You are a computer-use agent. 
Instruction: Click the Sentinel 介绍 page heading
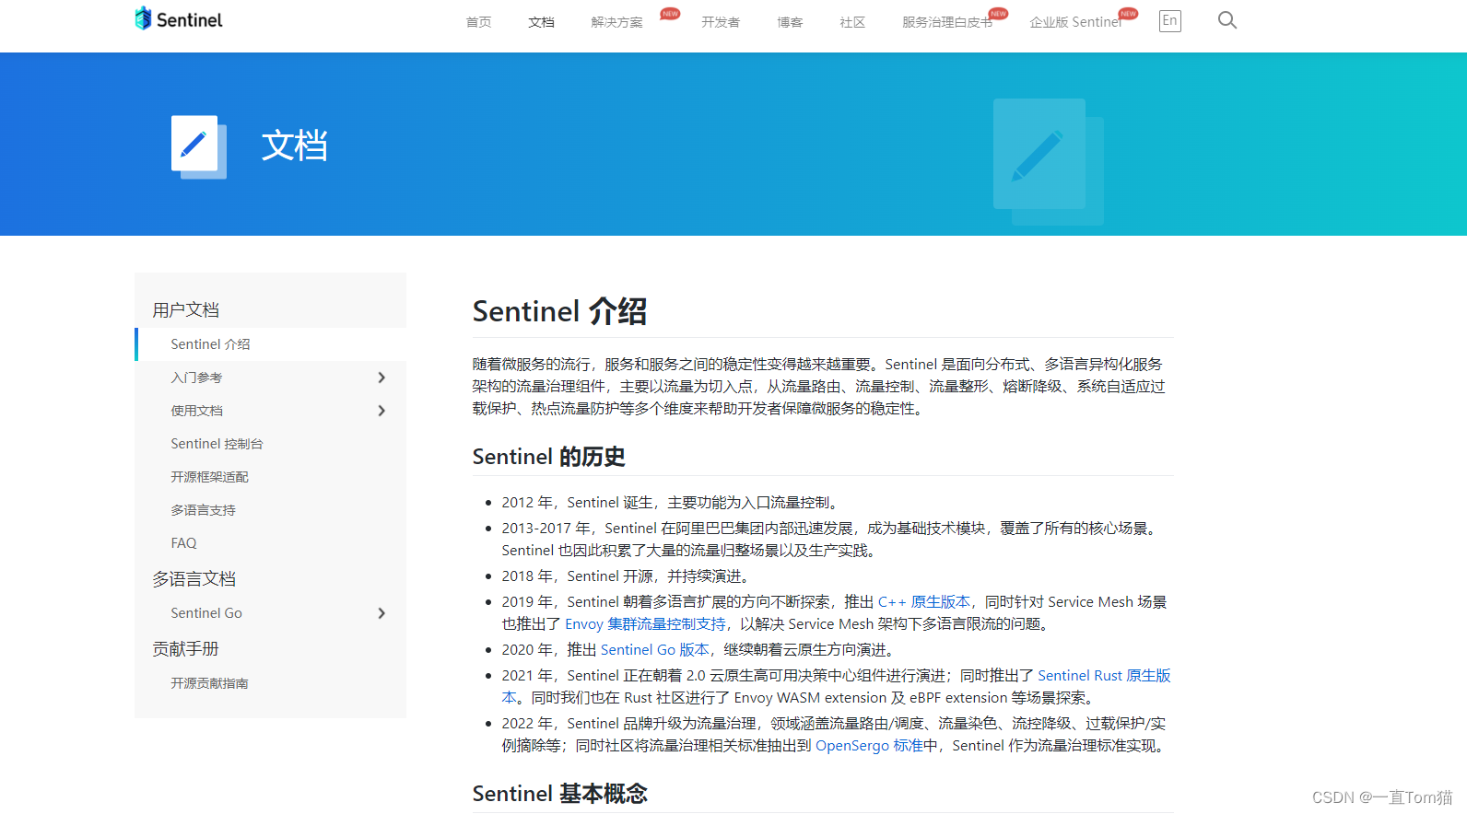tap(559, 311)
